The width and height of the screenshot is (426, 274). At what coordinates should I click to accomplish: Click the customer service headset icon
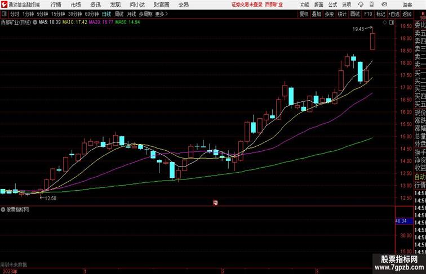(x=361, y=5)
